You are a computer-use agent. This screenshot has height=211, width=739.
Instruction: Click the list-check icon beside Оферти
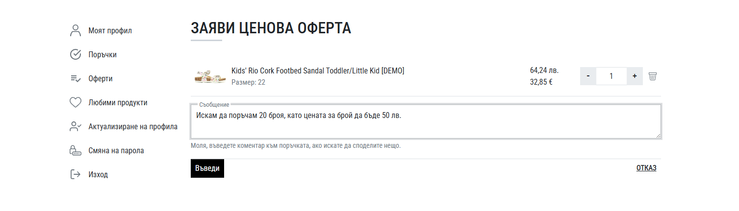pyautogui.click(x=75, y=78)
